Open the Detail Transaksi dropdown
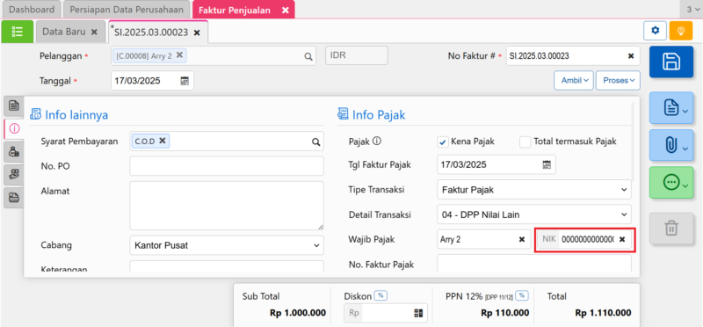 click(534, 214)
